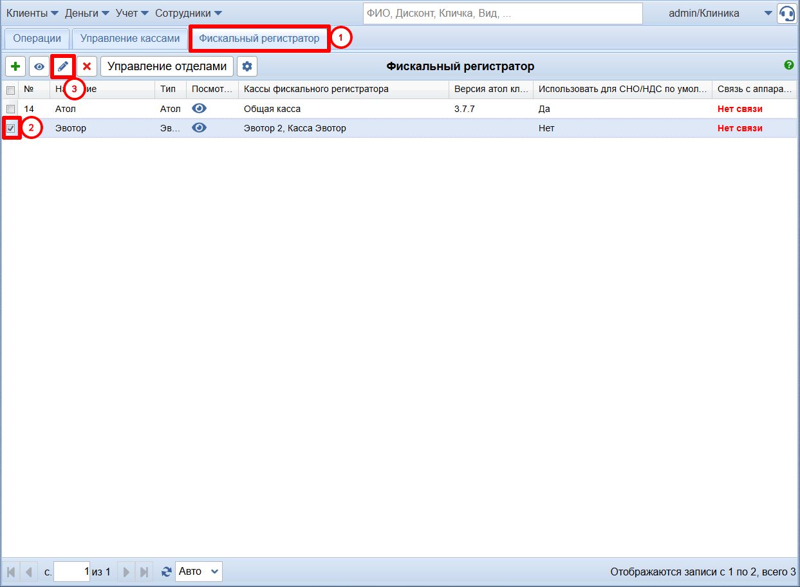Click the headset support icon
The height and width of the screenshot is (587, 800).
point(786,14)
